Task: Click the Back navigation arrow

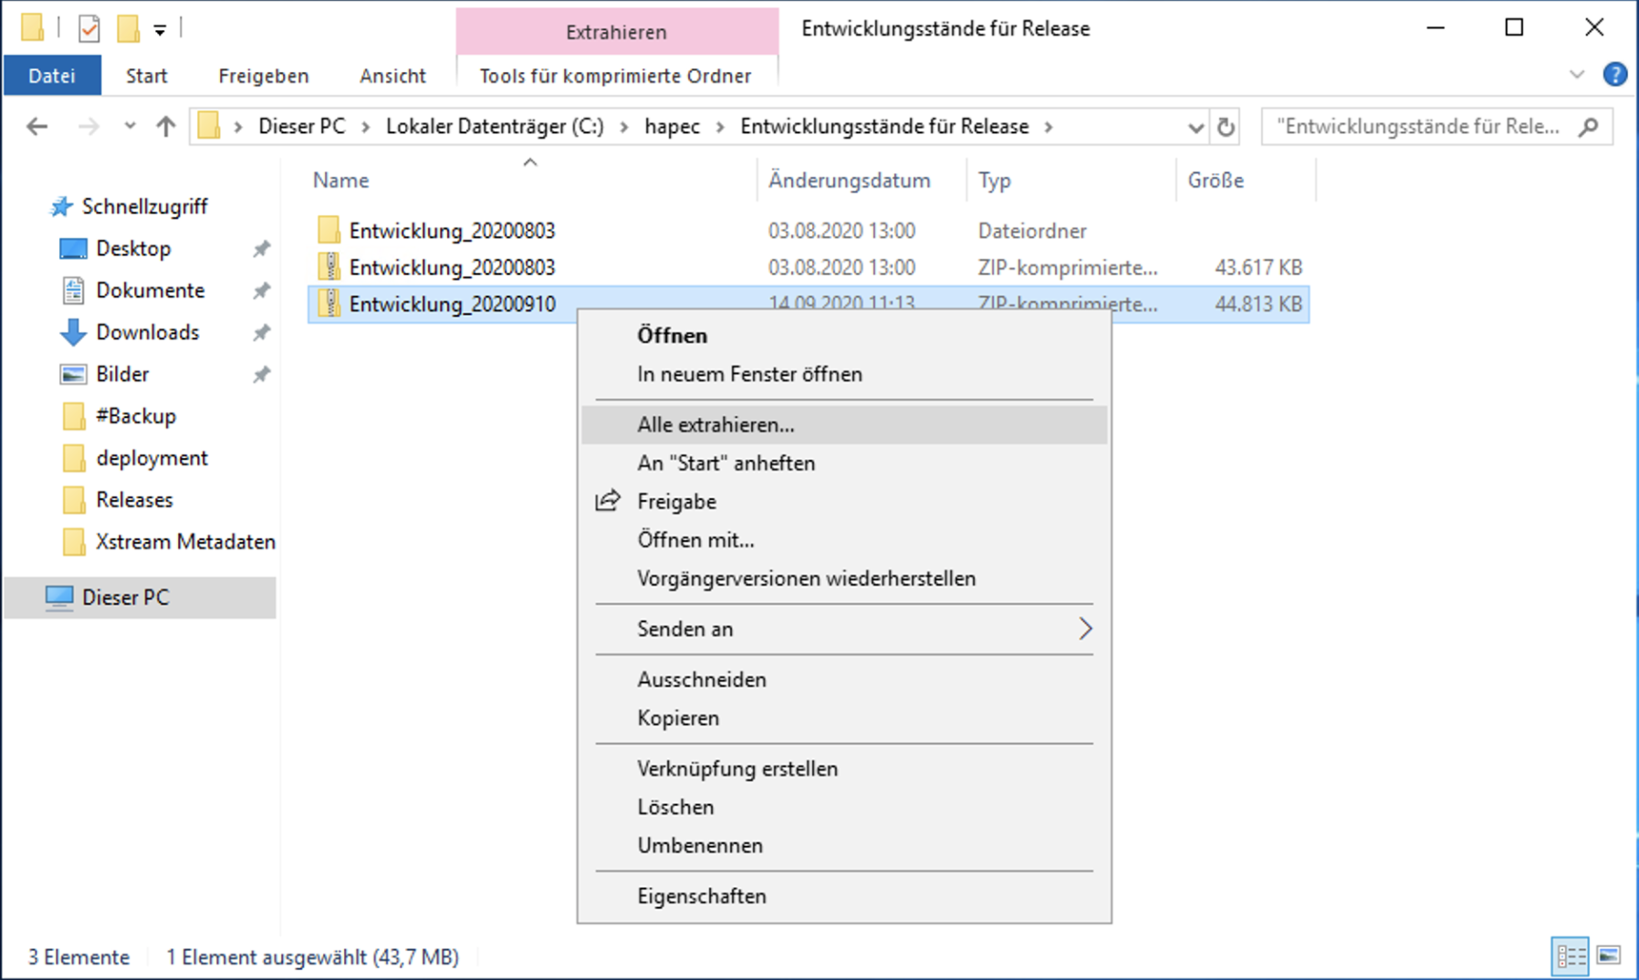Action: coord(37,127)
